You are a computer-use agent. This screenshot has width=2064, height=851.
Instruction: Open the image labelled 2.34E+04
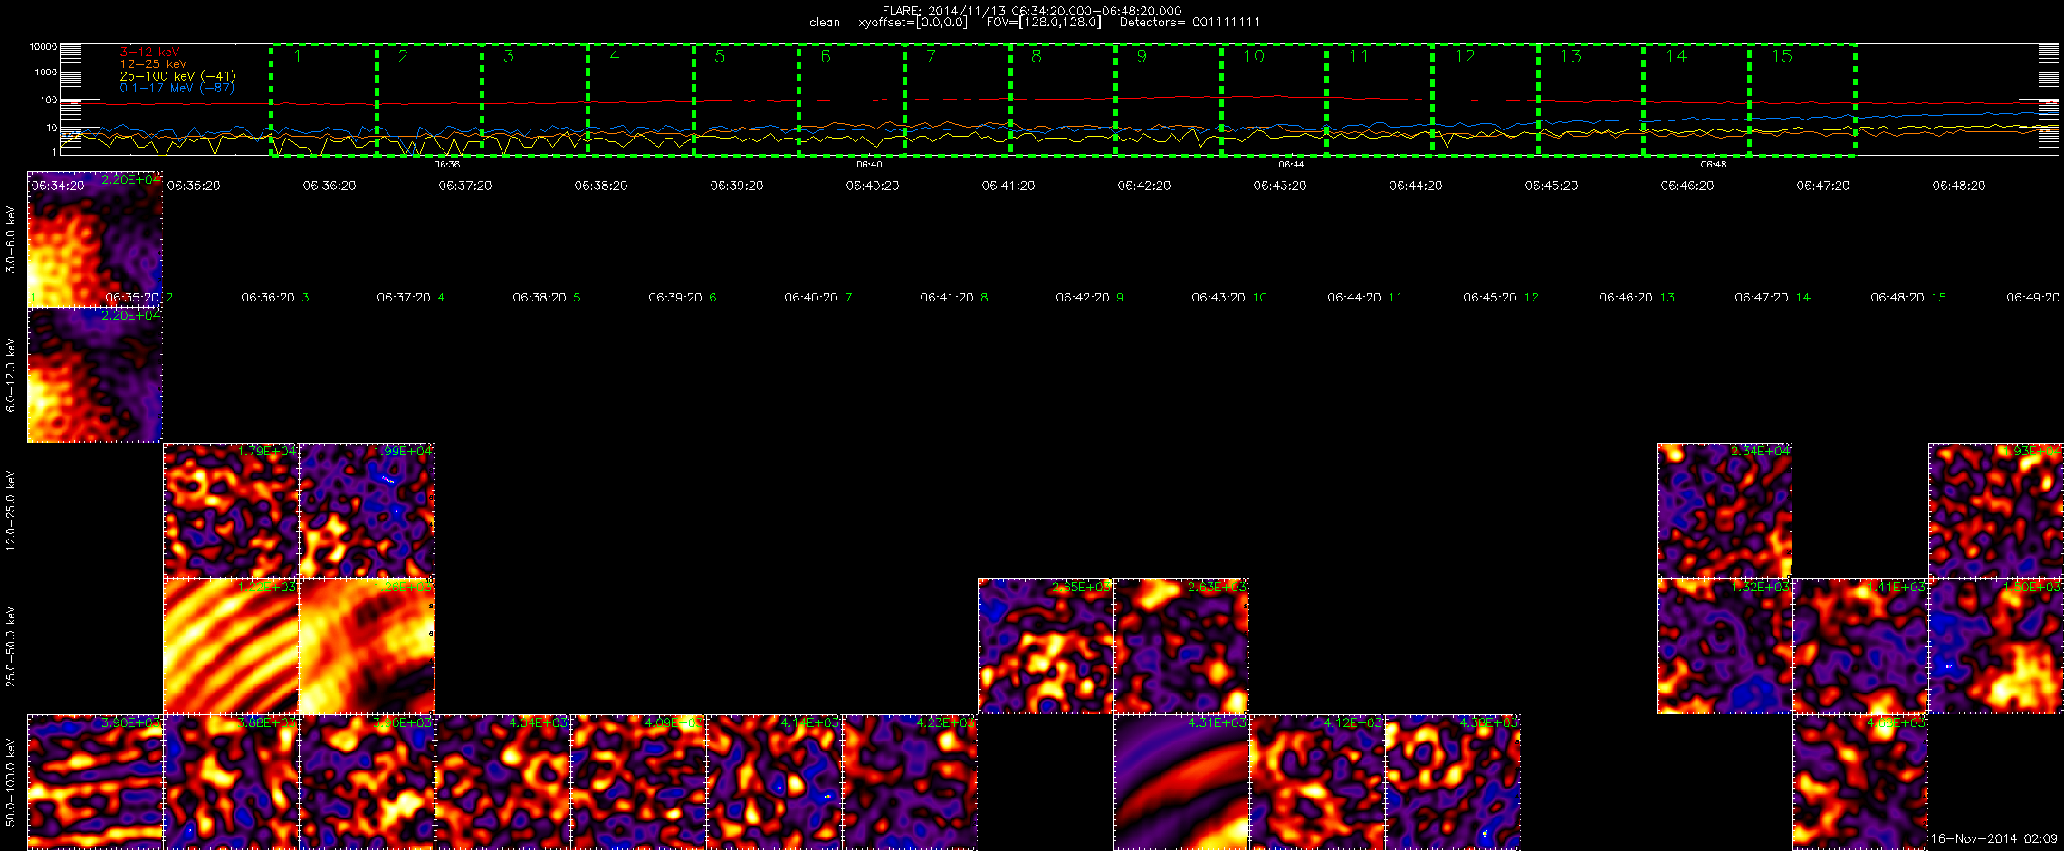point(1725,511)
